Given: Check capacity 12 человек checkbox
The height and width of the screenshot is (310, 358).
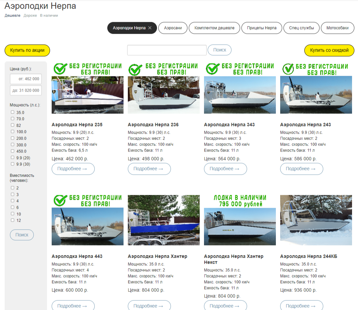Looking at the screenshot, I should [13, 220].
